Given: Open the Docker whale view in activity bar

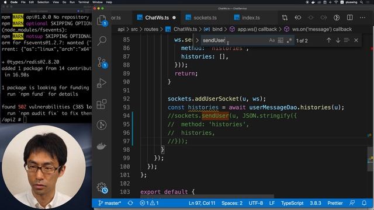Looking at the screenshot, I should (102, 146).
